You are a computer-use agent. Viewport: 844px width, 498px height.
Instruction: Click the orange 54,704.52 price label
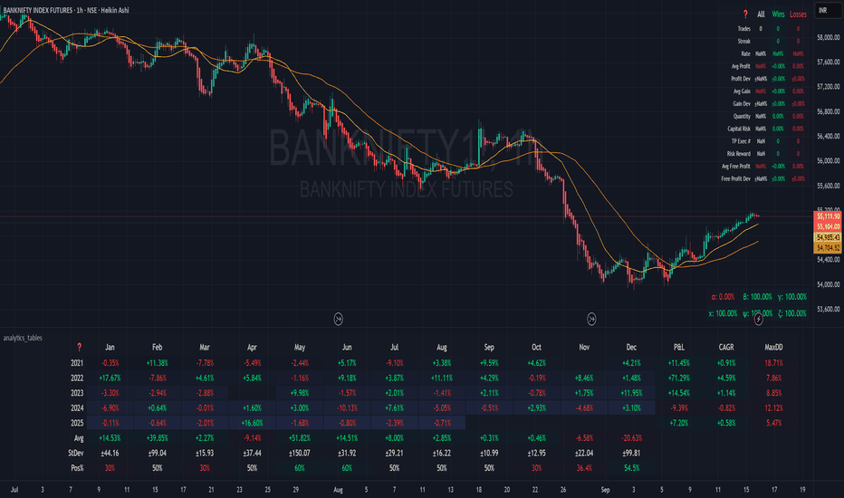pos(830,247)
